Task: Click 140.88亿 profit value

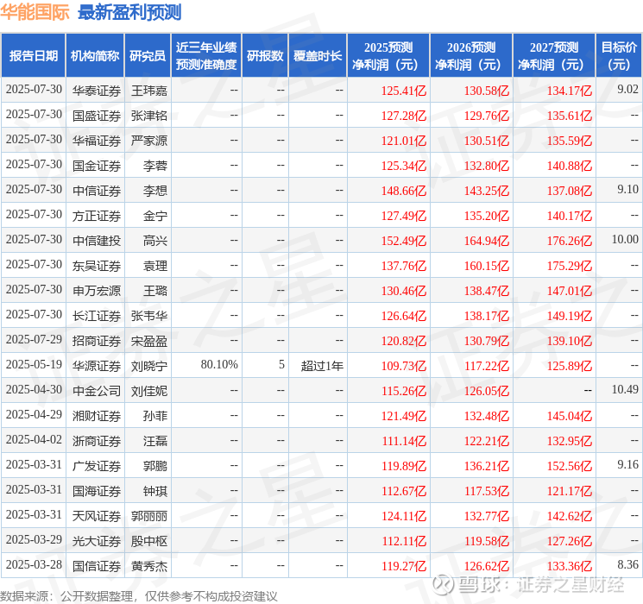Action: pyautogui.click(x=569, y=166)
